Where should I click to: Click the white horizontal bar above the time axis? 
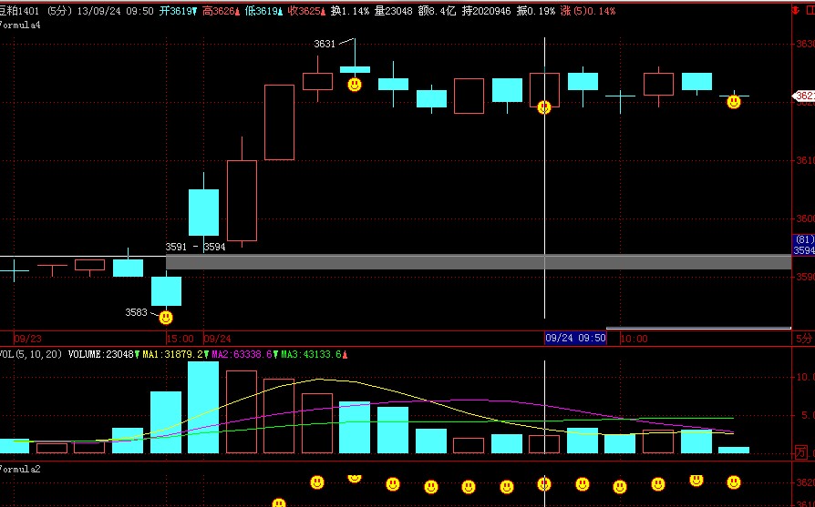[x=698, y=328]
